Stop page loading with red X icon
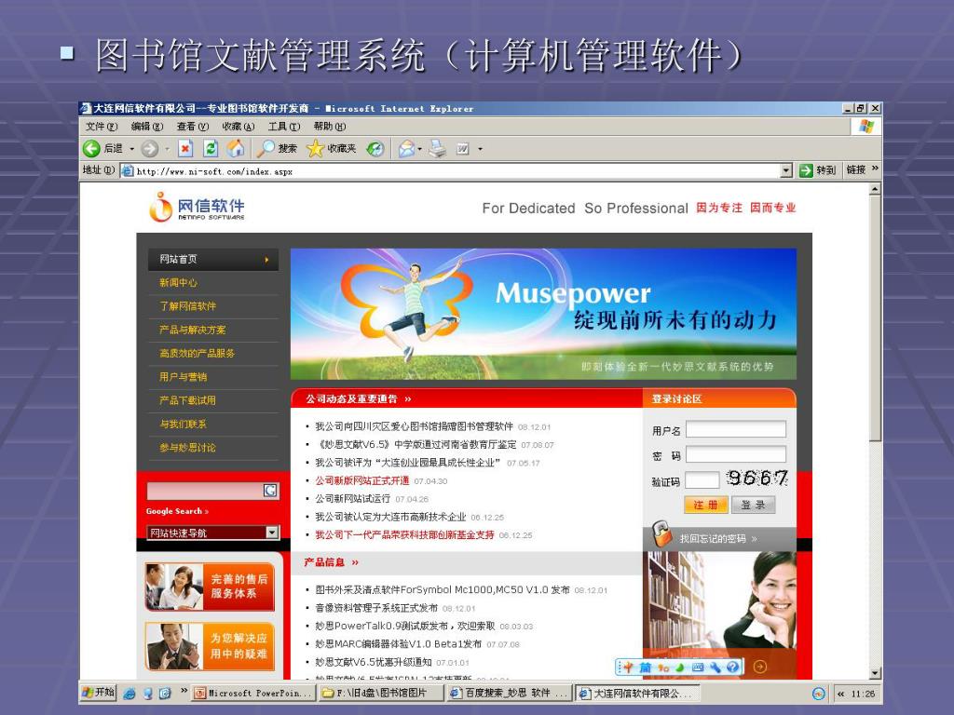Viewport: 954px width, 715px height. coord(185,148)
